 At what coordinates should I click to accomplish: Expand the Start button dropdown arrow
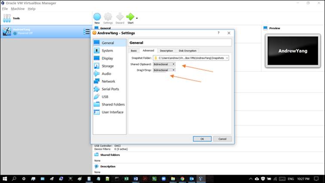[137, 18]
